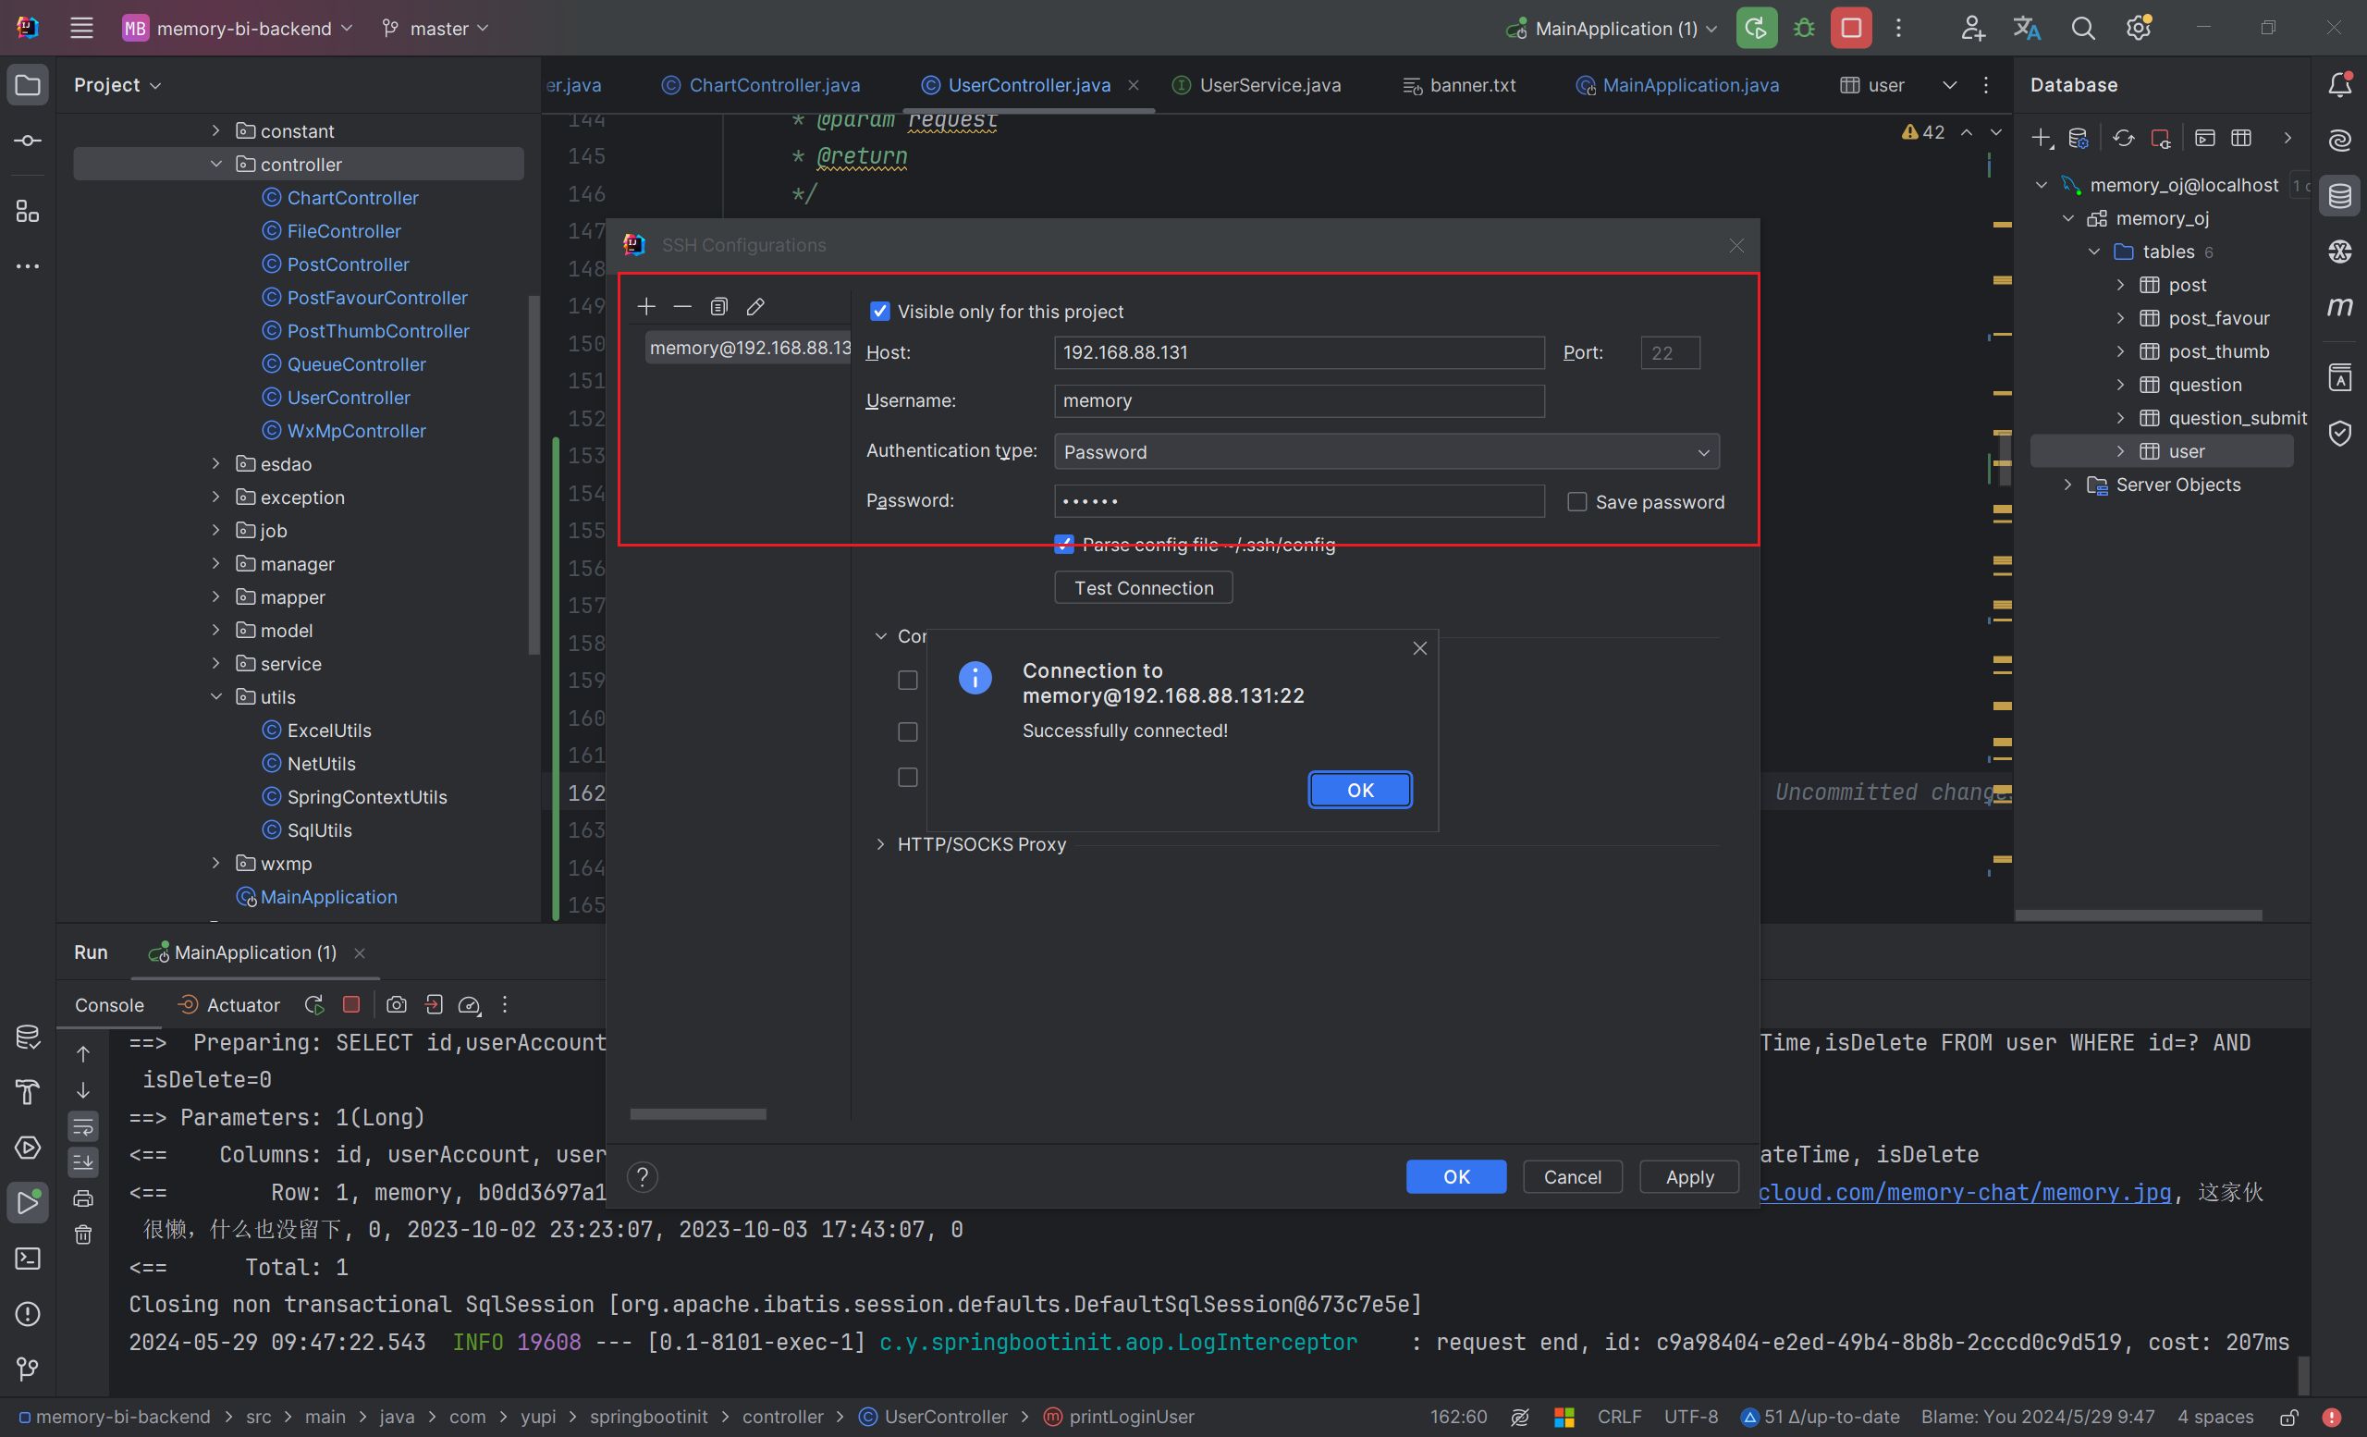Click OK at bottom of SSH Configurations

1456,1176
